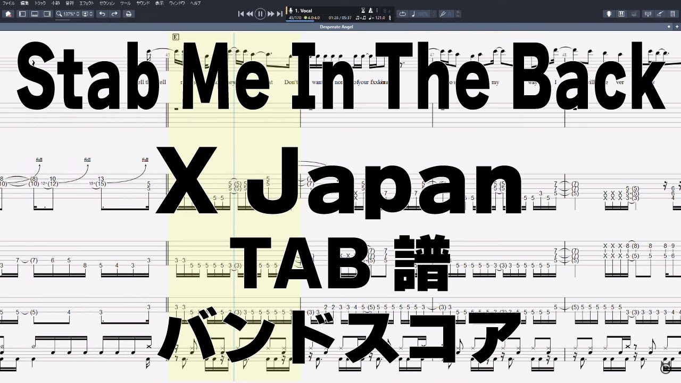Click the 121.0 tempo value
The height and width of the screenshot is (383, 681).
pyautogui.click(x=380, y=18)
